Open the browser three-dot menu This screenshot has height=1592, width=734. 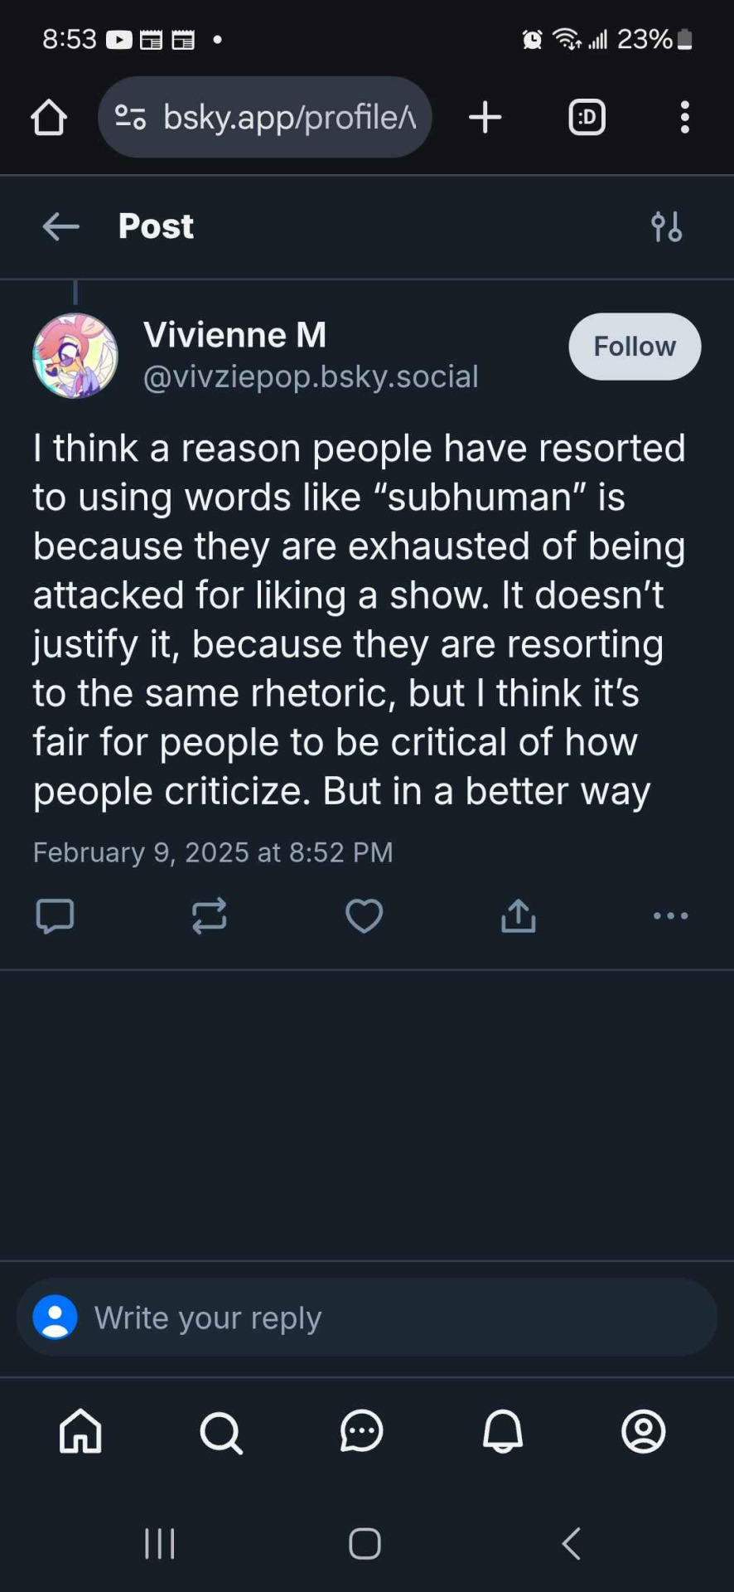pyautogui.click(x=684, y=118)
